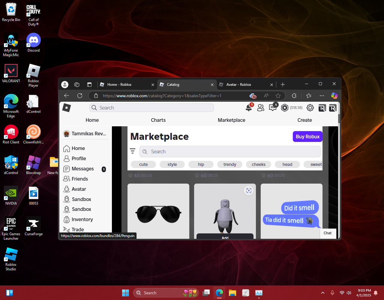Click the try-on icon on Penguin item

coord(249,190)
